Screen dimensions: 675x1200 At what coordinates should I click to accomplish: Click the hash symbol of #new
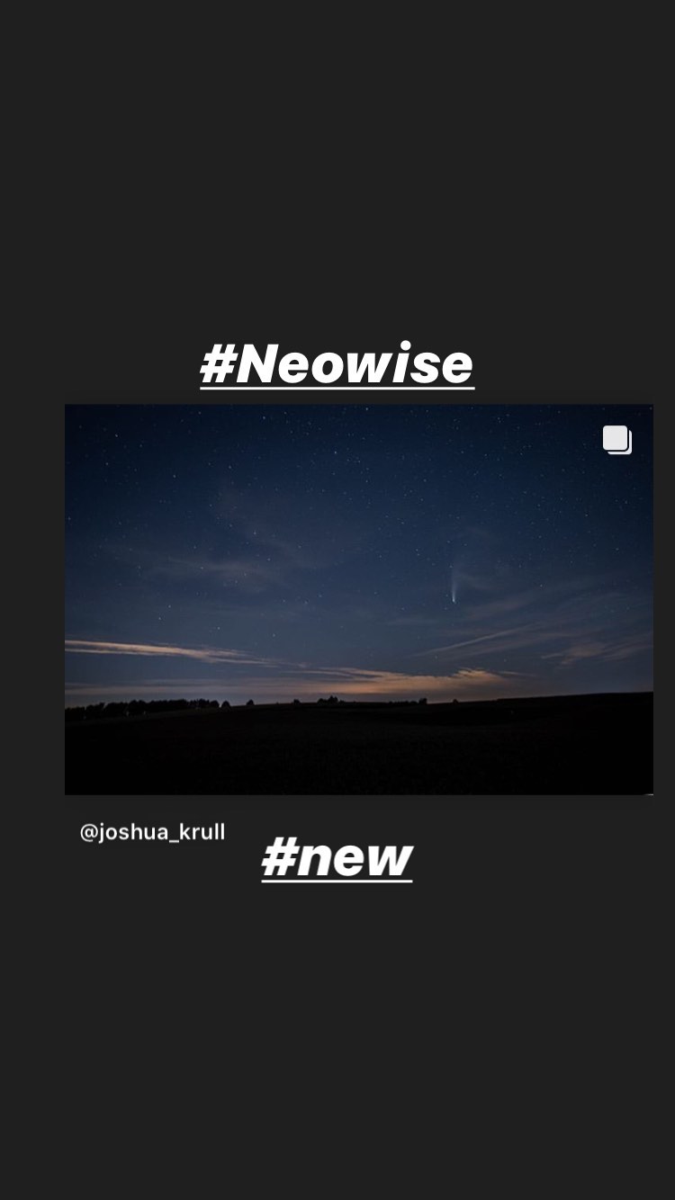(x=279, y=857)
